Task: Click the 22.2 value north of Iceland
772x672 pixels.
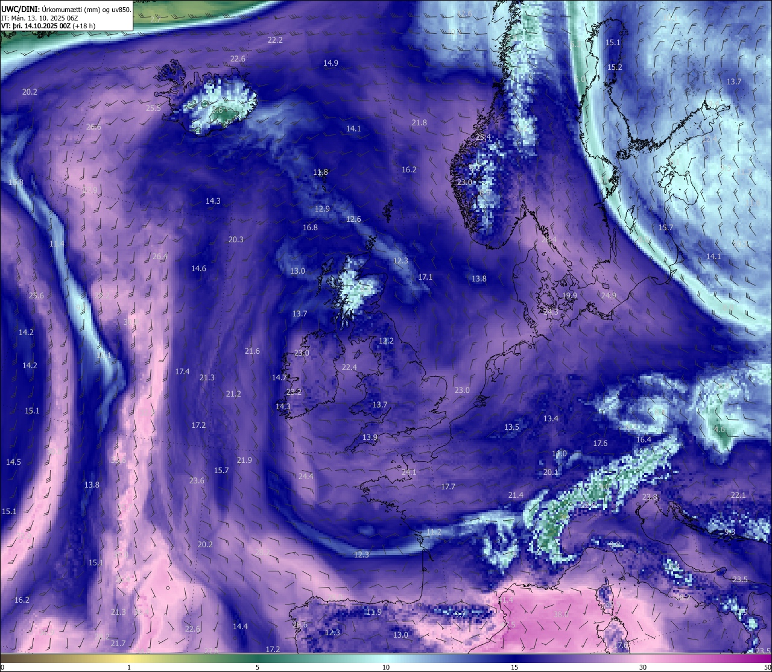Action: point(275,40)
